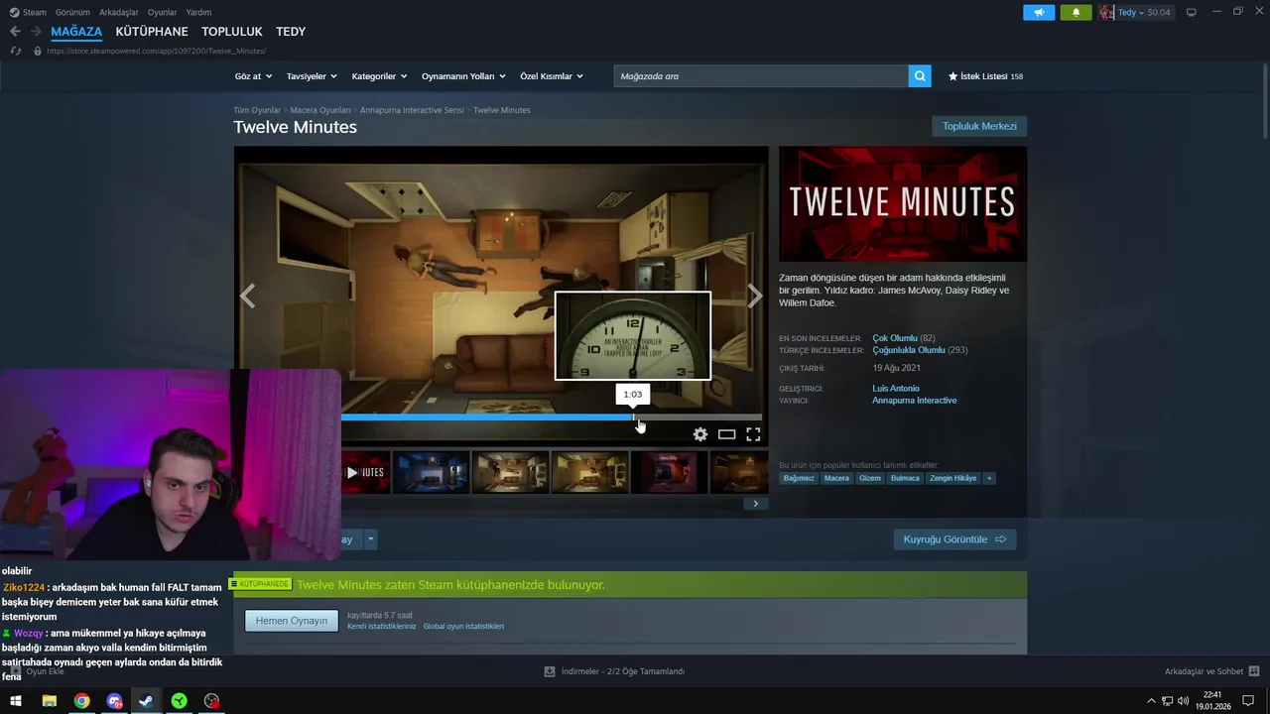This screenshot has width=1270, height=714.
Task: Click the Tedy profile avatar
Action: (1106, 13)
